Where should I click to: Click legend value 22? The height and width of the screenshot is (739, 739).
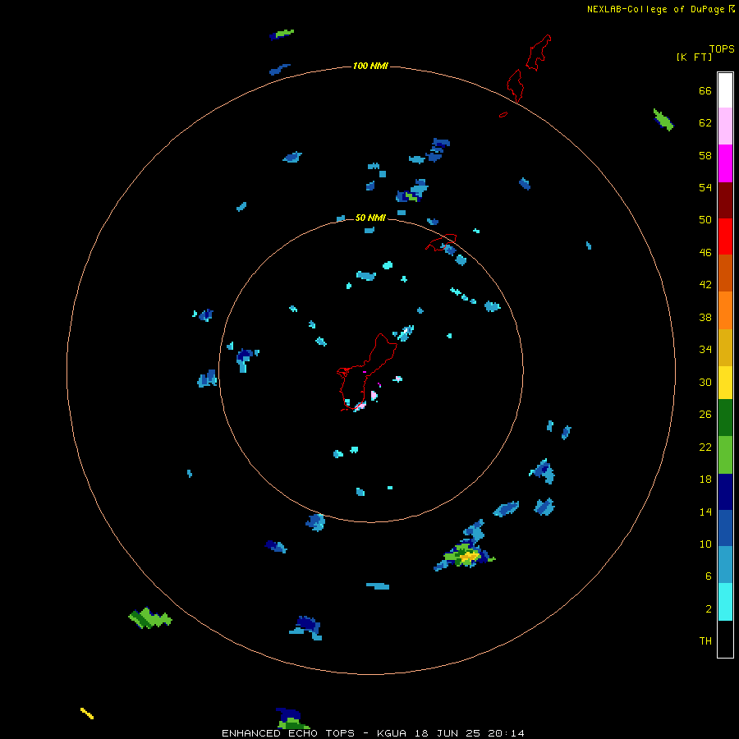(705, 447)
